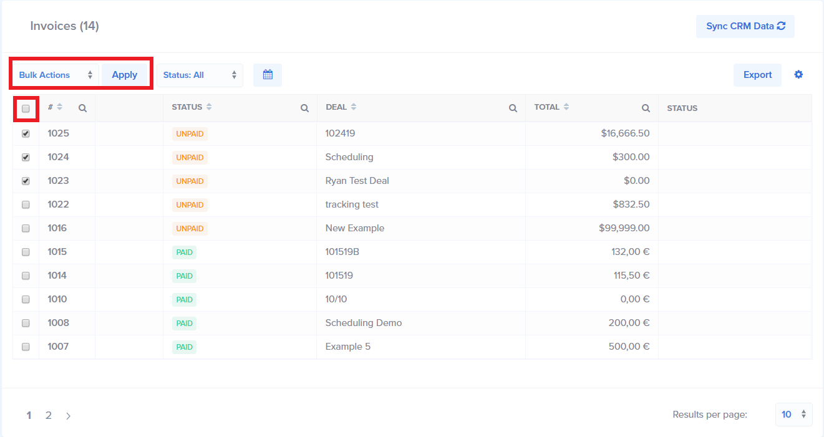Click deal tracking test

352,204
